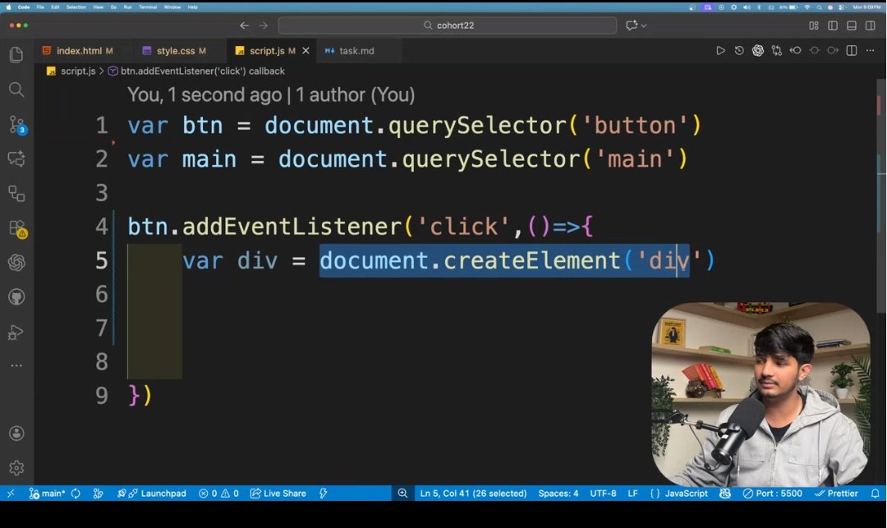This screenshot has height=528, width=887.
Task: Run the file with the play icon
Action: [720, 50]
